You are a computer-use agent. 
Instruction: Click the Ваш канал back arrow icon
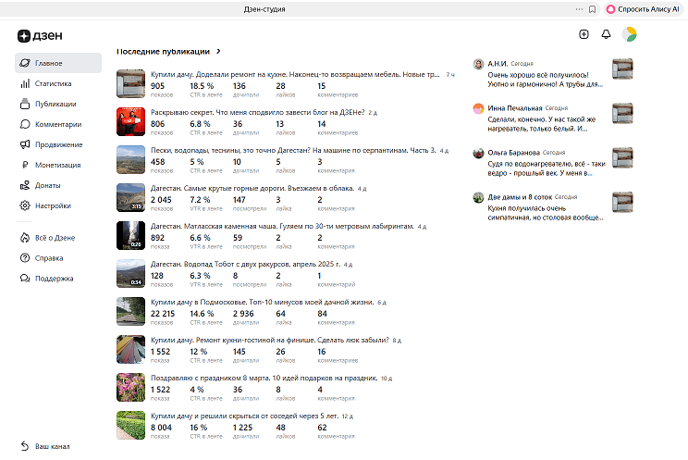[x=25, y=446]
